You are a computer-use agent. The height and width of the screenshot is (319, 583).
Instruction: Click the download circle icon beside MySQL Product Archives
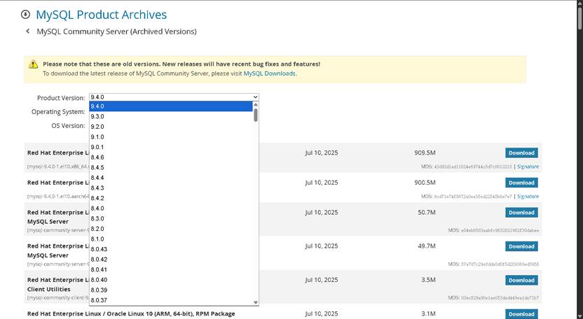pyautogui.click(x=25, y=15)
